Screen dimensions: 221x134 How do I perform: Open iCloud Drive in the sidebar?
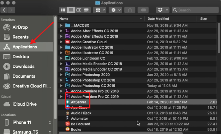tap(26, 104)
